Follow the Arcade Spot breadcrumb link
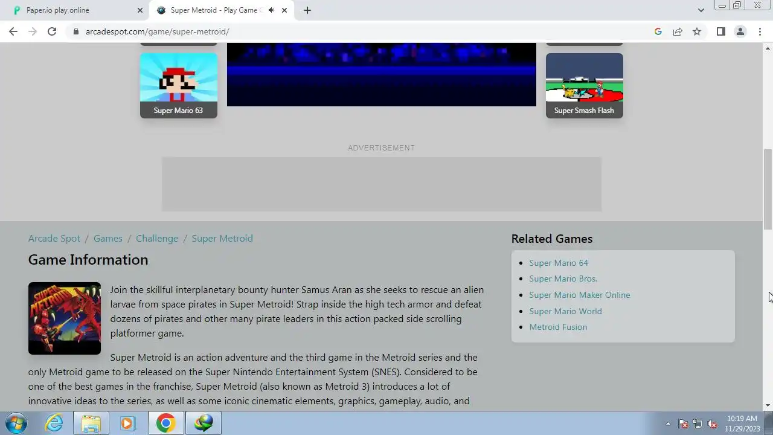This screenshot has width=773, height=435. (54, 239)
